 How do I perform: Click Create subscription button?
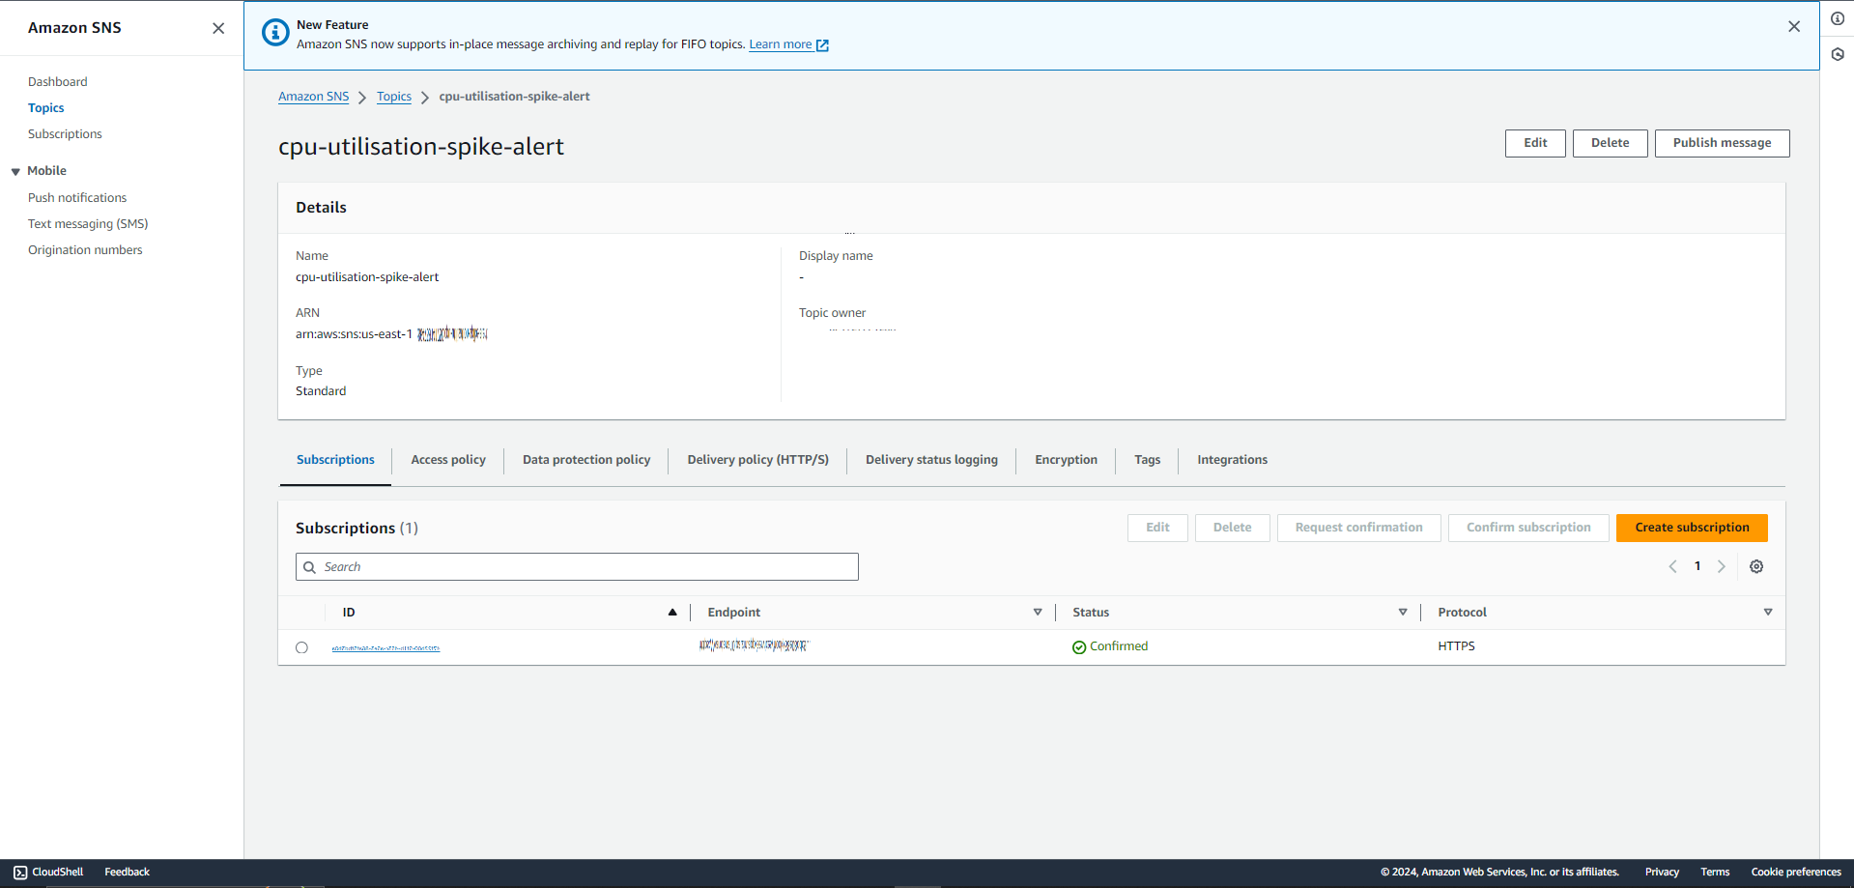1692,528
